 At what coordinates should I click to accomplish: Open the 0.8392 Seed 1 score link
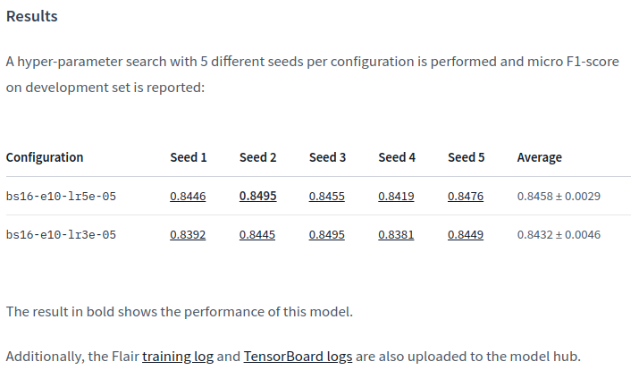click(188, 235)
